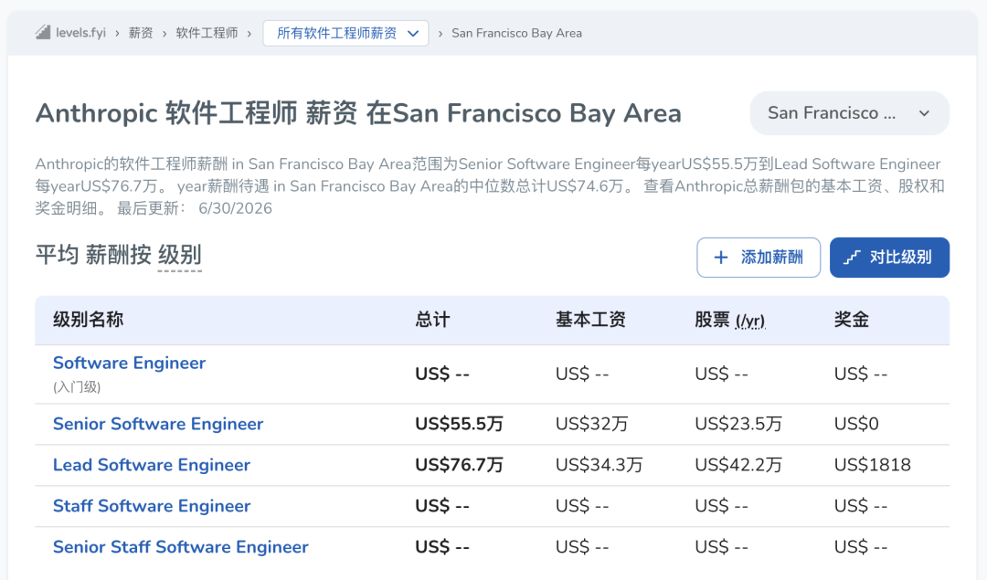The width and height of the screenshot is (987, 580).
Task: Click the US$76.7万 total cell
Action: click(x=459, y=465)
